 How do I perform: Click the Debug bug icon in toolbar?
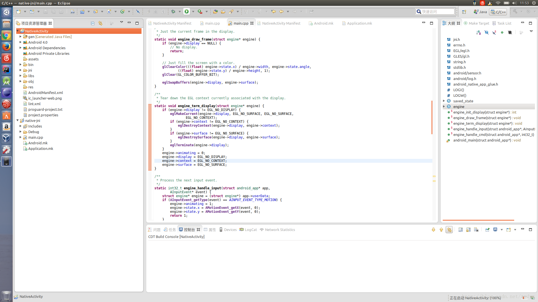tap(173, 11)
